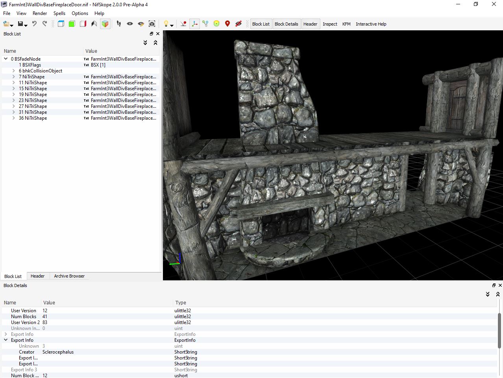Select the 1 BSXFlags row
The height and width of the screenshot is (378, 503).
click(x=81, y=65)
